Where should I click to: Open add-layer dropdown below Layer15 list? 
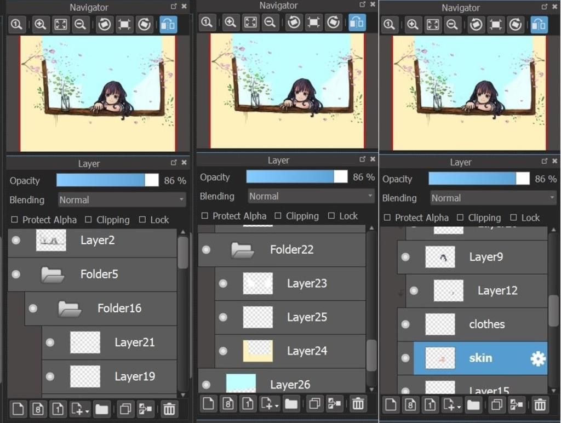451,405
